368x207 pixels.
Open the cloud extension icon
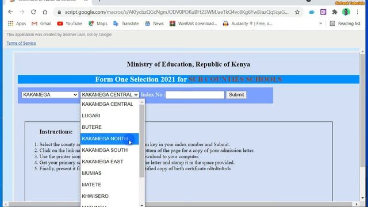(x=312, y=12)
